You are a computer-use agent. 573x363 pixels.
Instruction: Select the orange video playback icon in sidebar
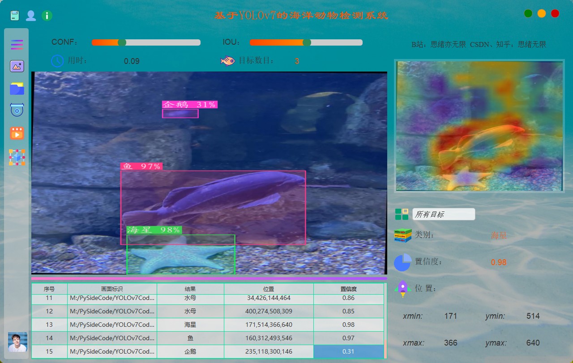(17, 133)
